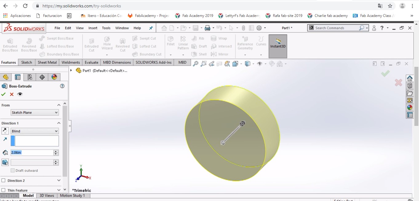Reverse the extrude direction arrow button
The height and width of the screenshot is (201, 419).
(x=5, y=131)
